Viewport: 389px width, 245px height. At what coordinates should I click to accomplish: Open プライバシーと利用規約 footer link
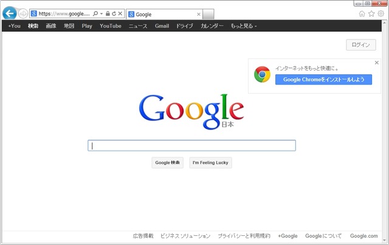pos(244,236)
